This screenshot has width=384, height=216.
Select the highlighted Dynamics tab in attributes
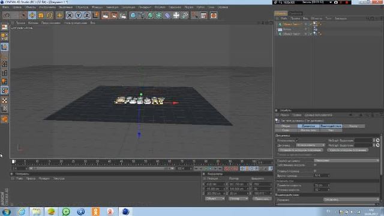click(308, 126)
